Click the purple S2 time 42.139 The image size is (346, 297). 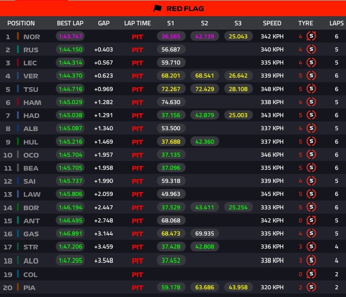coord(205,36)
